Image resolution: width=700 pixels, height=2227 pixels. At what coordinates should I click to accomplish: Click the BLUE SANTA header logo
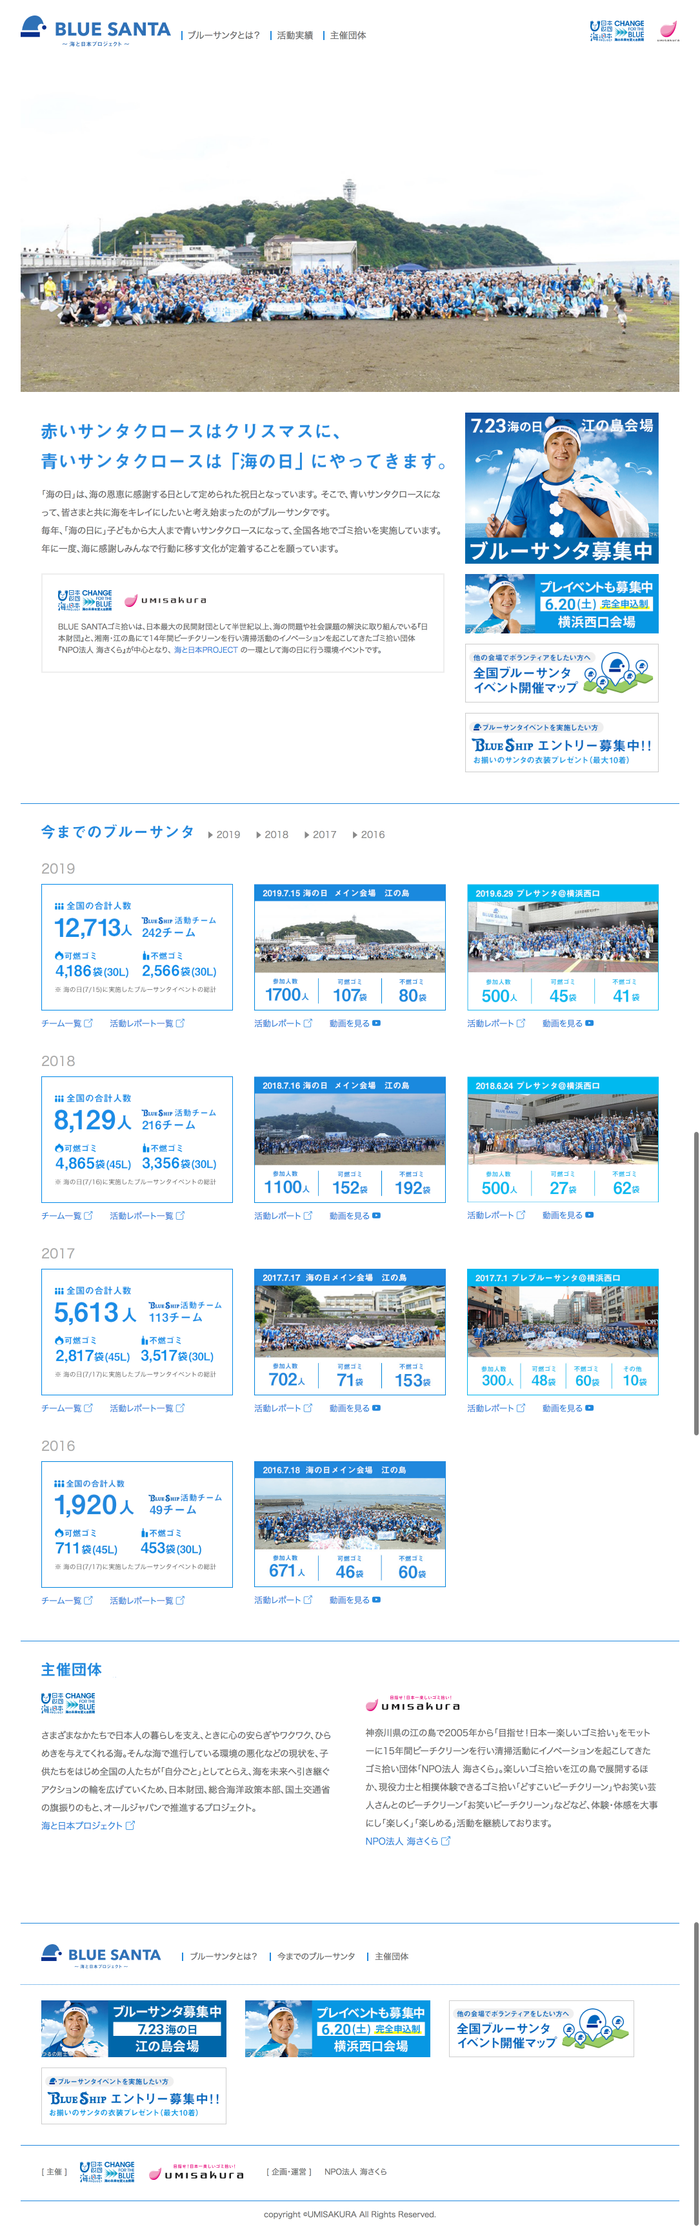pyautogui.click(x=95, y=31)
